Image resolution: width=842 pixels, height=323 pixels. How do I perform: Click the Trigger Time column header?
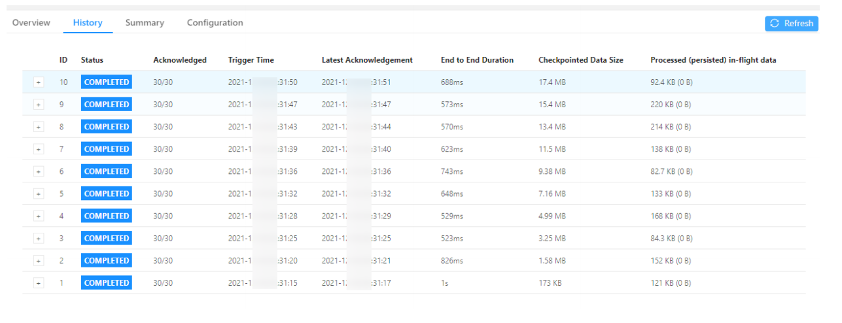tap(251, 60)
